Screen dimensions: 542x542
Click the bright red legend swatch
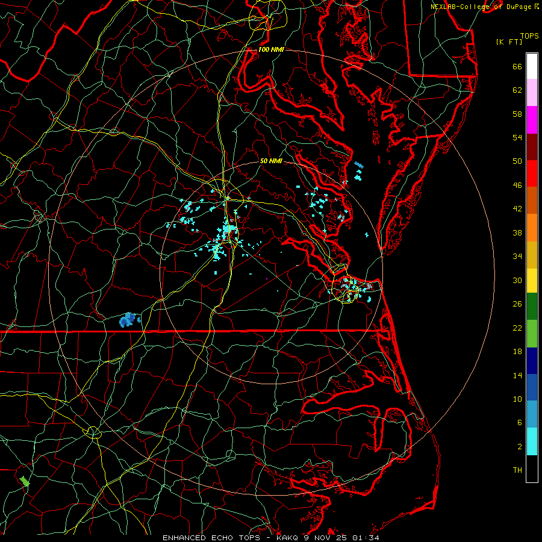coord(532,173)
